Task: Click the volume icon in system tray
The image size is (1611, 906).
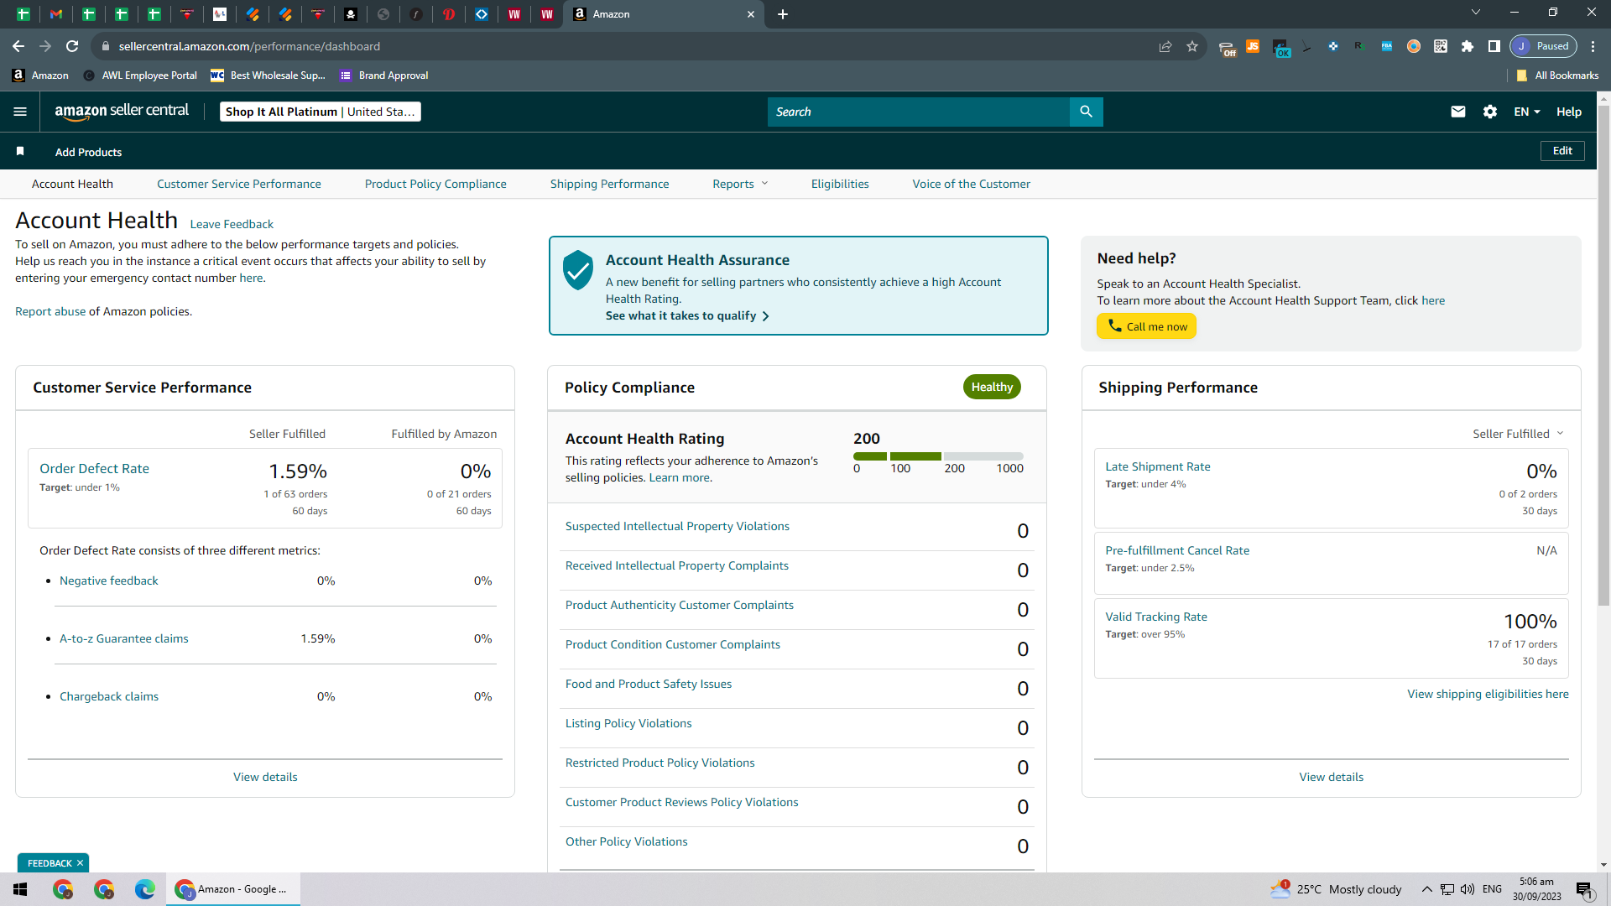Action: [x=1468, y=889]
